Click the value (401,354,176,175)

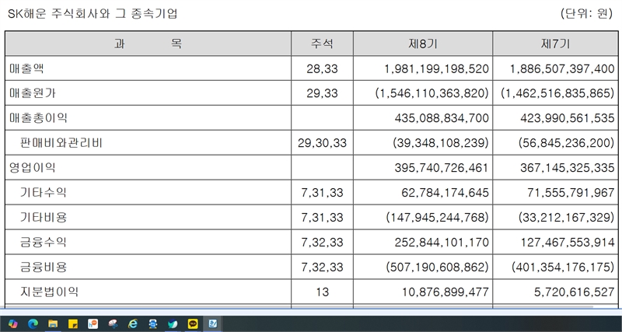563,267
